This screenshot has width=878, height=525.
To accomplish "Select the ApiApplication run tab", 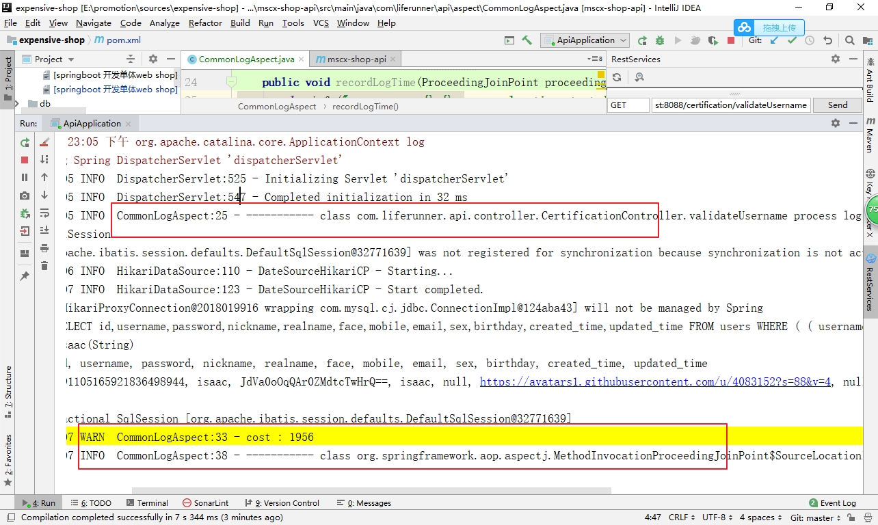I will 91,123.
